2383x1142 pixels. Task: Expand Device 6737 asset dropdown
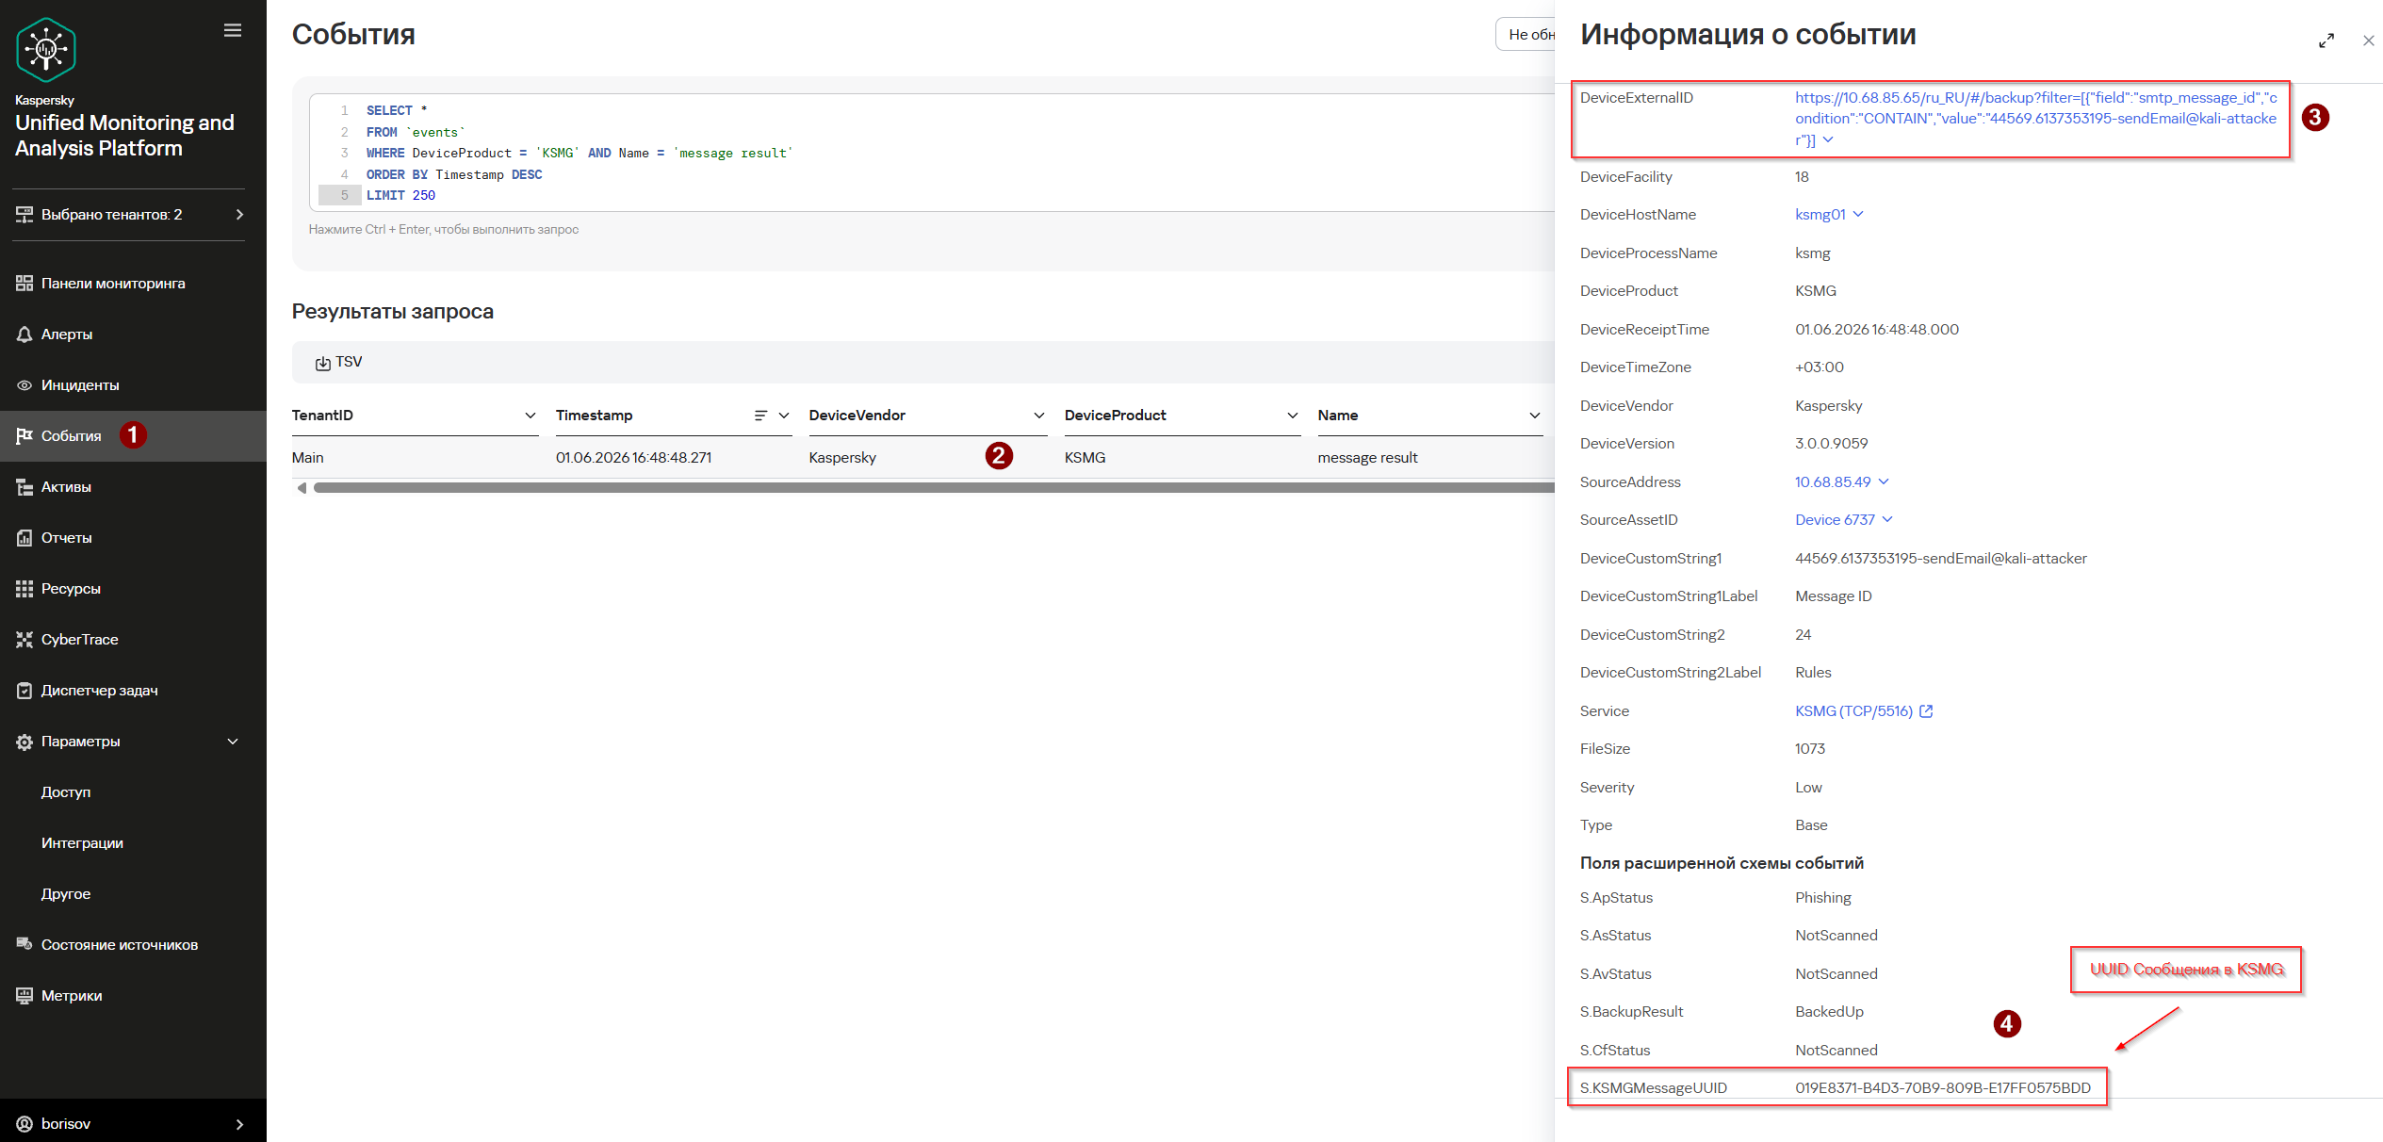coord(1887,519)
